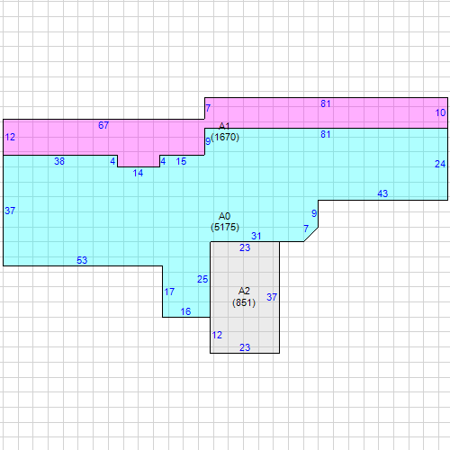
Task: Select the A0 area name label
Action: (x=224, y=216)
